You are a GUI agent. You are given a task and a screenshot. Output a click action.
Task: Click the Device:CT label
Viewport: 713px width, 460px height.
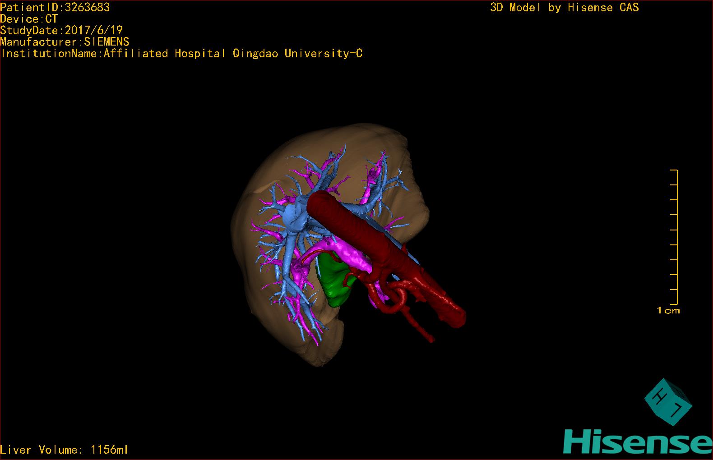(x=29, y=19)
